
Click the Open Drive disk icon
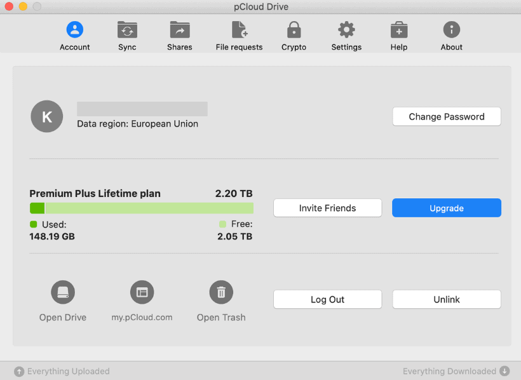(63, 292)
